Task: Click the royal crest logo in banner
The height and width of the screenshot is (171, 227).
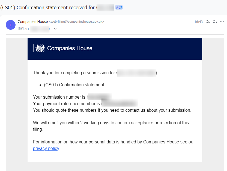Action: (40, 48)
